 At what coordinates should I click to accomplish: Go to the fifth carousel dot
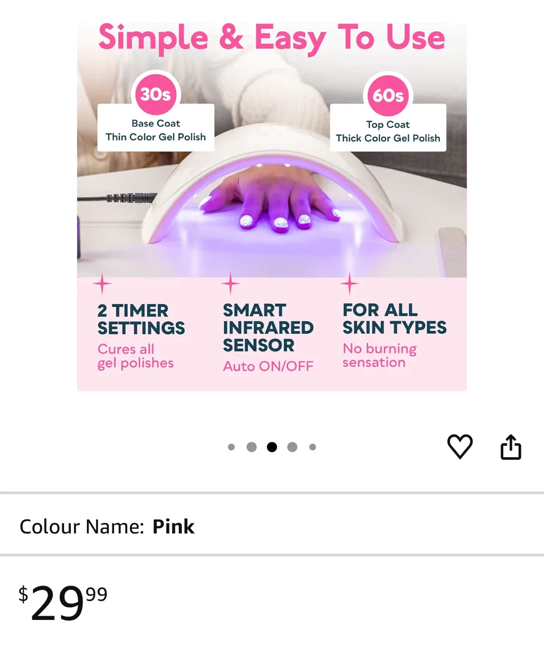point(312,447)
